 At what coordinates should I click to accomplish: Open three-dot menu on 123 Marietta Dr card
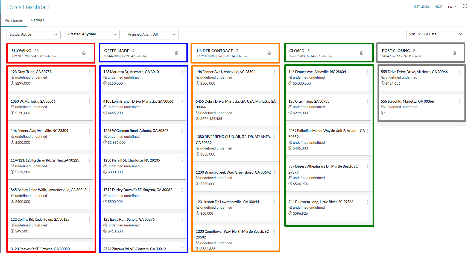point(182,72)
